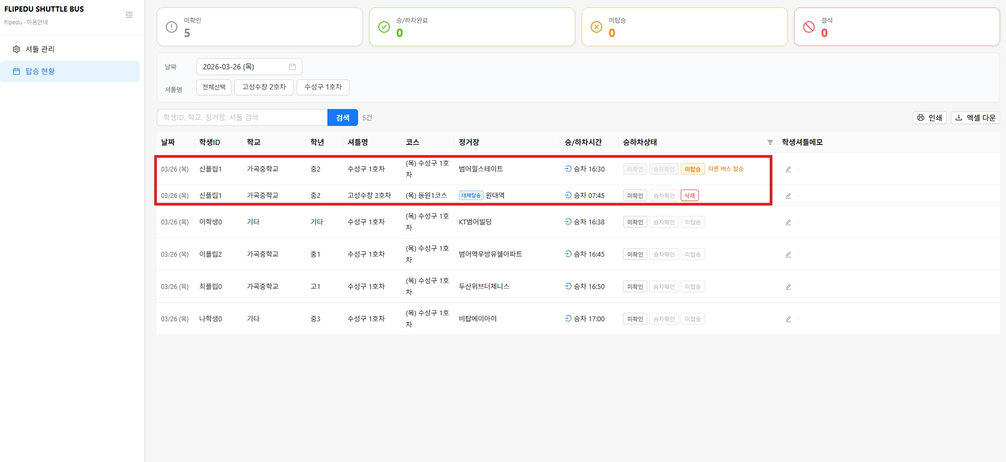This screenshot has width=1006, height=462.
Task: Mark 이플립2 as 미탑승
Action: point(693,255)
